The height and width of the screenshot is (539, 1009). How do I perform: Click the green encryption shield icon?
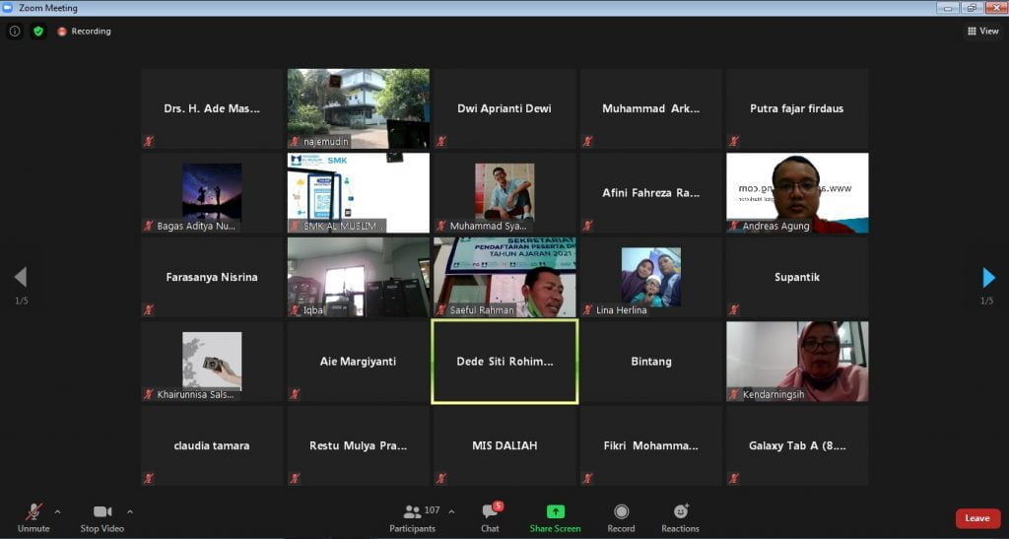pyautogui.click(x=38, y=31)
